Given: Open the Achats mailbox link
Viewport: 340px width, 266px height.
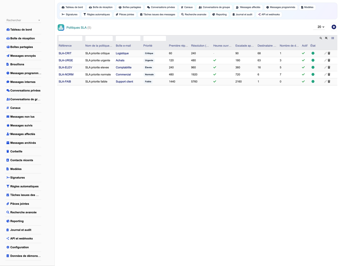Looking at the screenshot, I should pyautogui.click(x=120, y=60).
